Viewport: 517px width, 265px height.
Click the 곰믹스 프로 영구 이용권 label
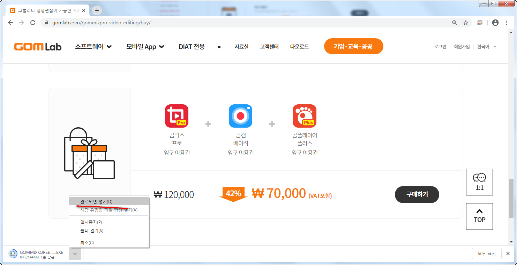coord(177,144)
